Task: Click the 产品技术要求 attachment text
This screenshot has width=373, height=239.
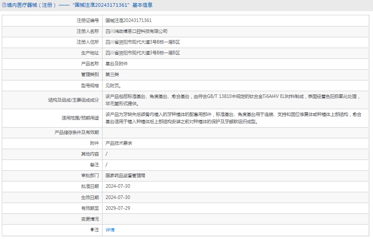Action: coord(119,143)
